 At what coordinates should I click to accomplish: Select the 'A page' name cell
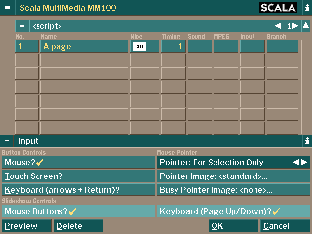84,47
